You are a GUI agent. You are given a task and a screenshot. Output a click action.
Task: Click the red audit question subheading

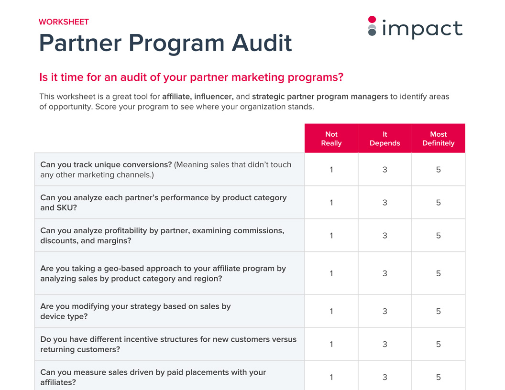tap(191, 77)
